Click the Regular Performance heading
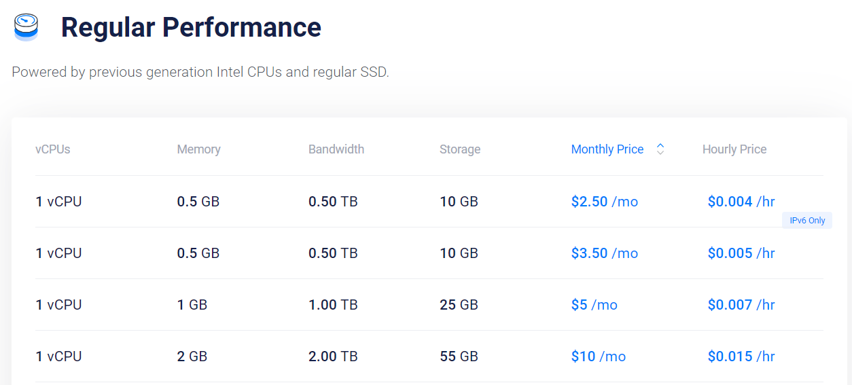852x385 pixels. coord(191,27)
